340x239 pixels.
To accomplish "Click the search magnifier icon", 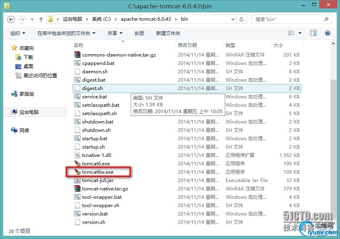I will (326, 19).
